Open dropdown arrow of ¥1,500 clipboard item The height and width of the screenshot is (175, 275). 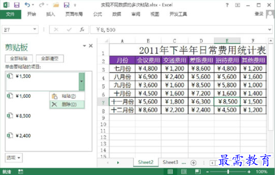pyautogui.click(x=82, y=81)
